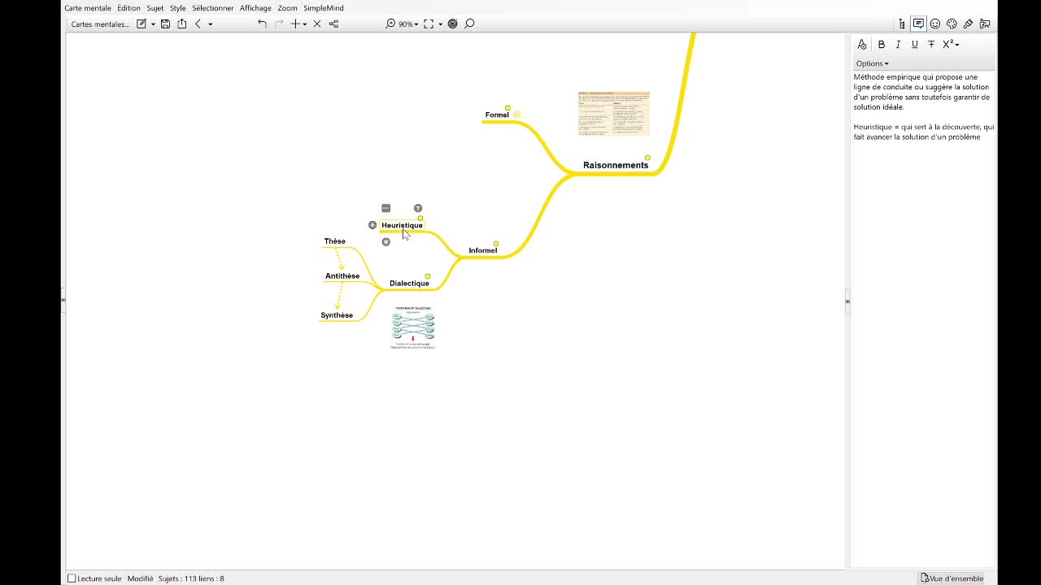Click the share/export icon in toolbar
Viewport: 1041px width, 585px height.
coord(181,24)
